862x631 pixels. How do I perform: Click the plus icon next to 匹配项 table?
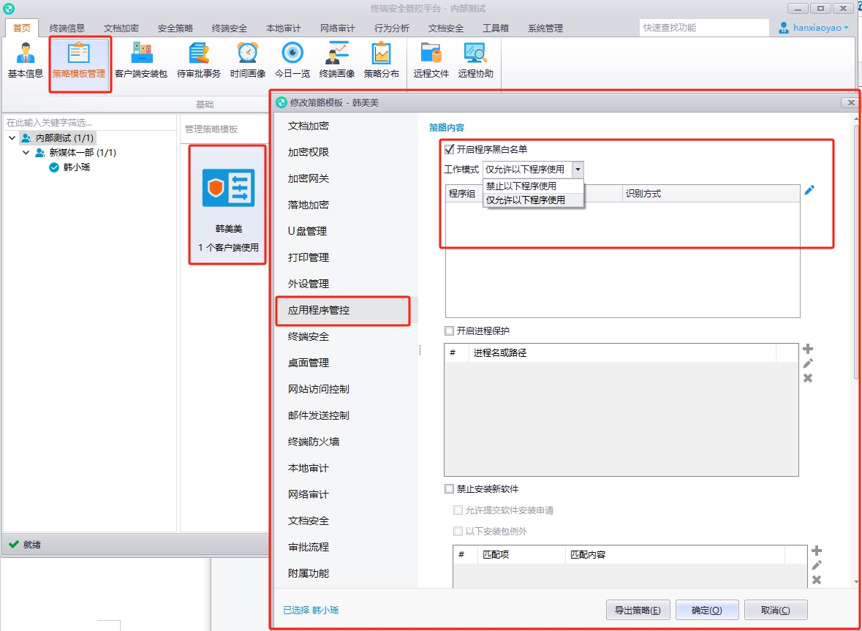pyautogui.click(x=817, y=550)
